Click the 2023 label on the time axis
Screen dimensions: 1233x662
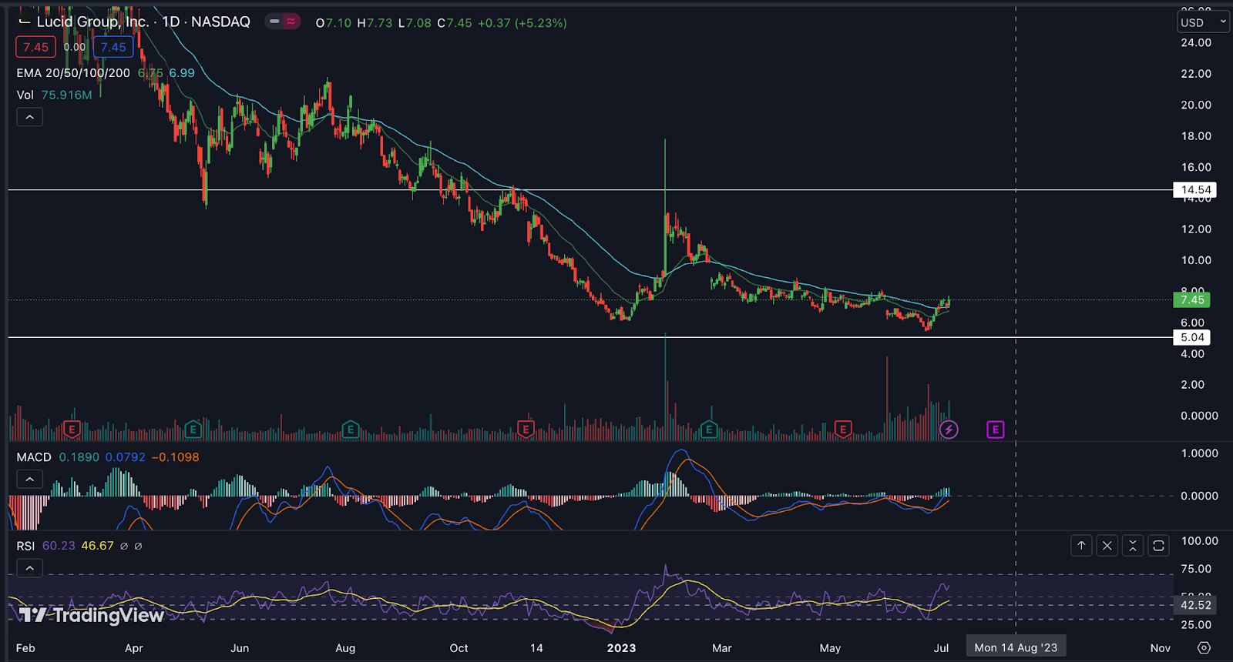621,648
